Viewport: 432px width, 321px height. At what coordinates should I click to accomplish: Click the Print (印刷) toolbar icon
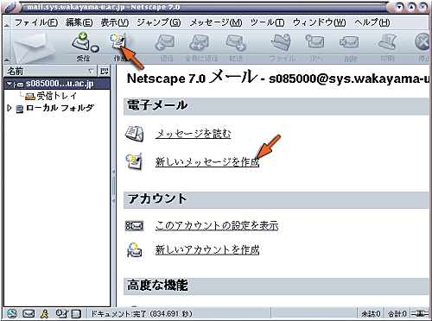387,42
